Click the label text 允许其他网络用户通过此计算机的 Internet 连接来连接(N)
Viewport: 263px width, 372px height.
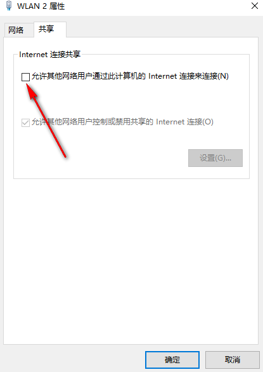click(130, 76)
